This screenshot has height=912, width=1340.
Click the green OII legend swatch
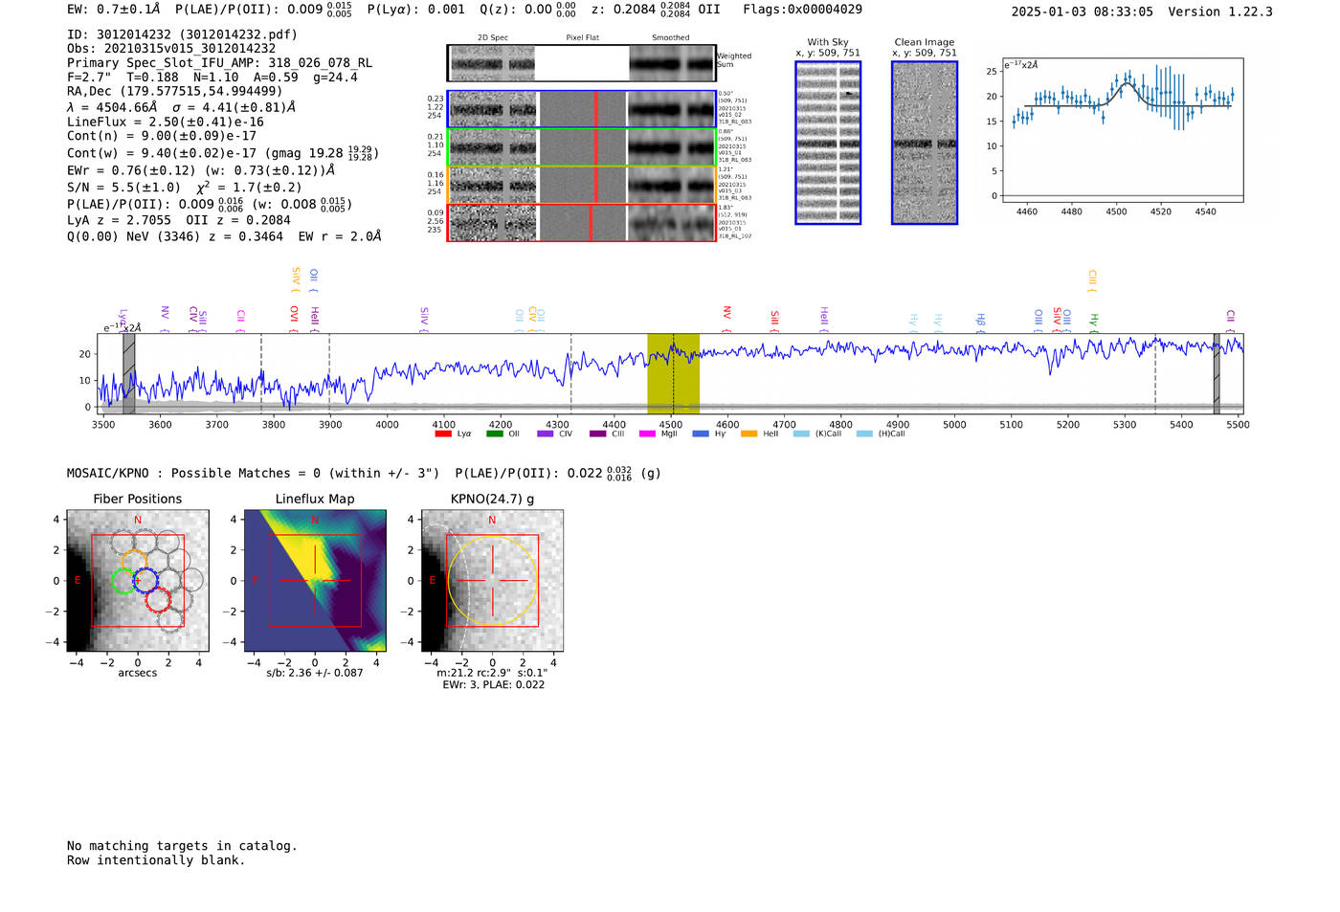pyautogui.click(x=494, y=434)
